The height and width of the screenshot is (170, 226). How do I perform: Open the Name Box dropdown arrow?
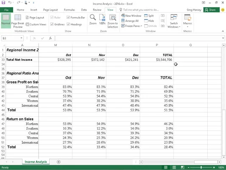point(21,38)
